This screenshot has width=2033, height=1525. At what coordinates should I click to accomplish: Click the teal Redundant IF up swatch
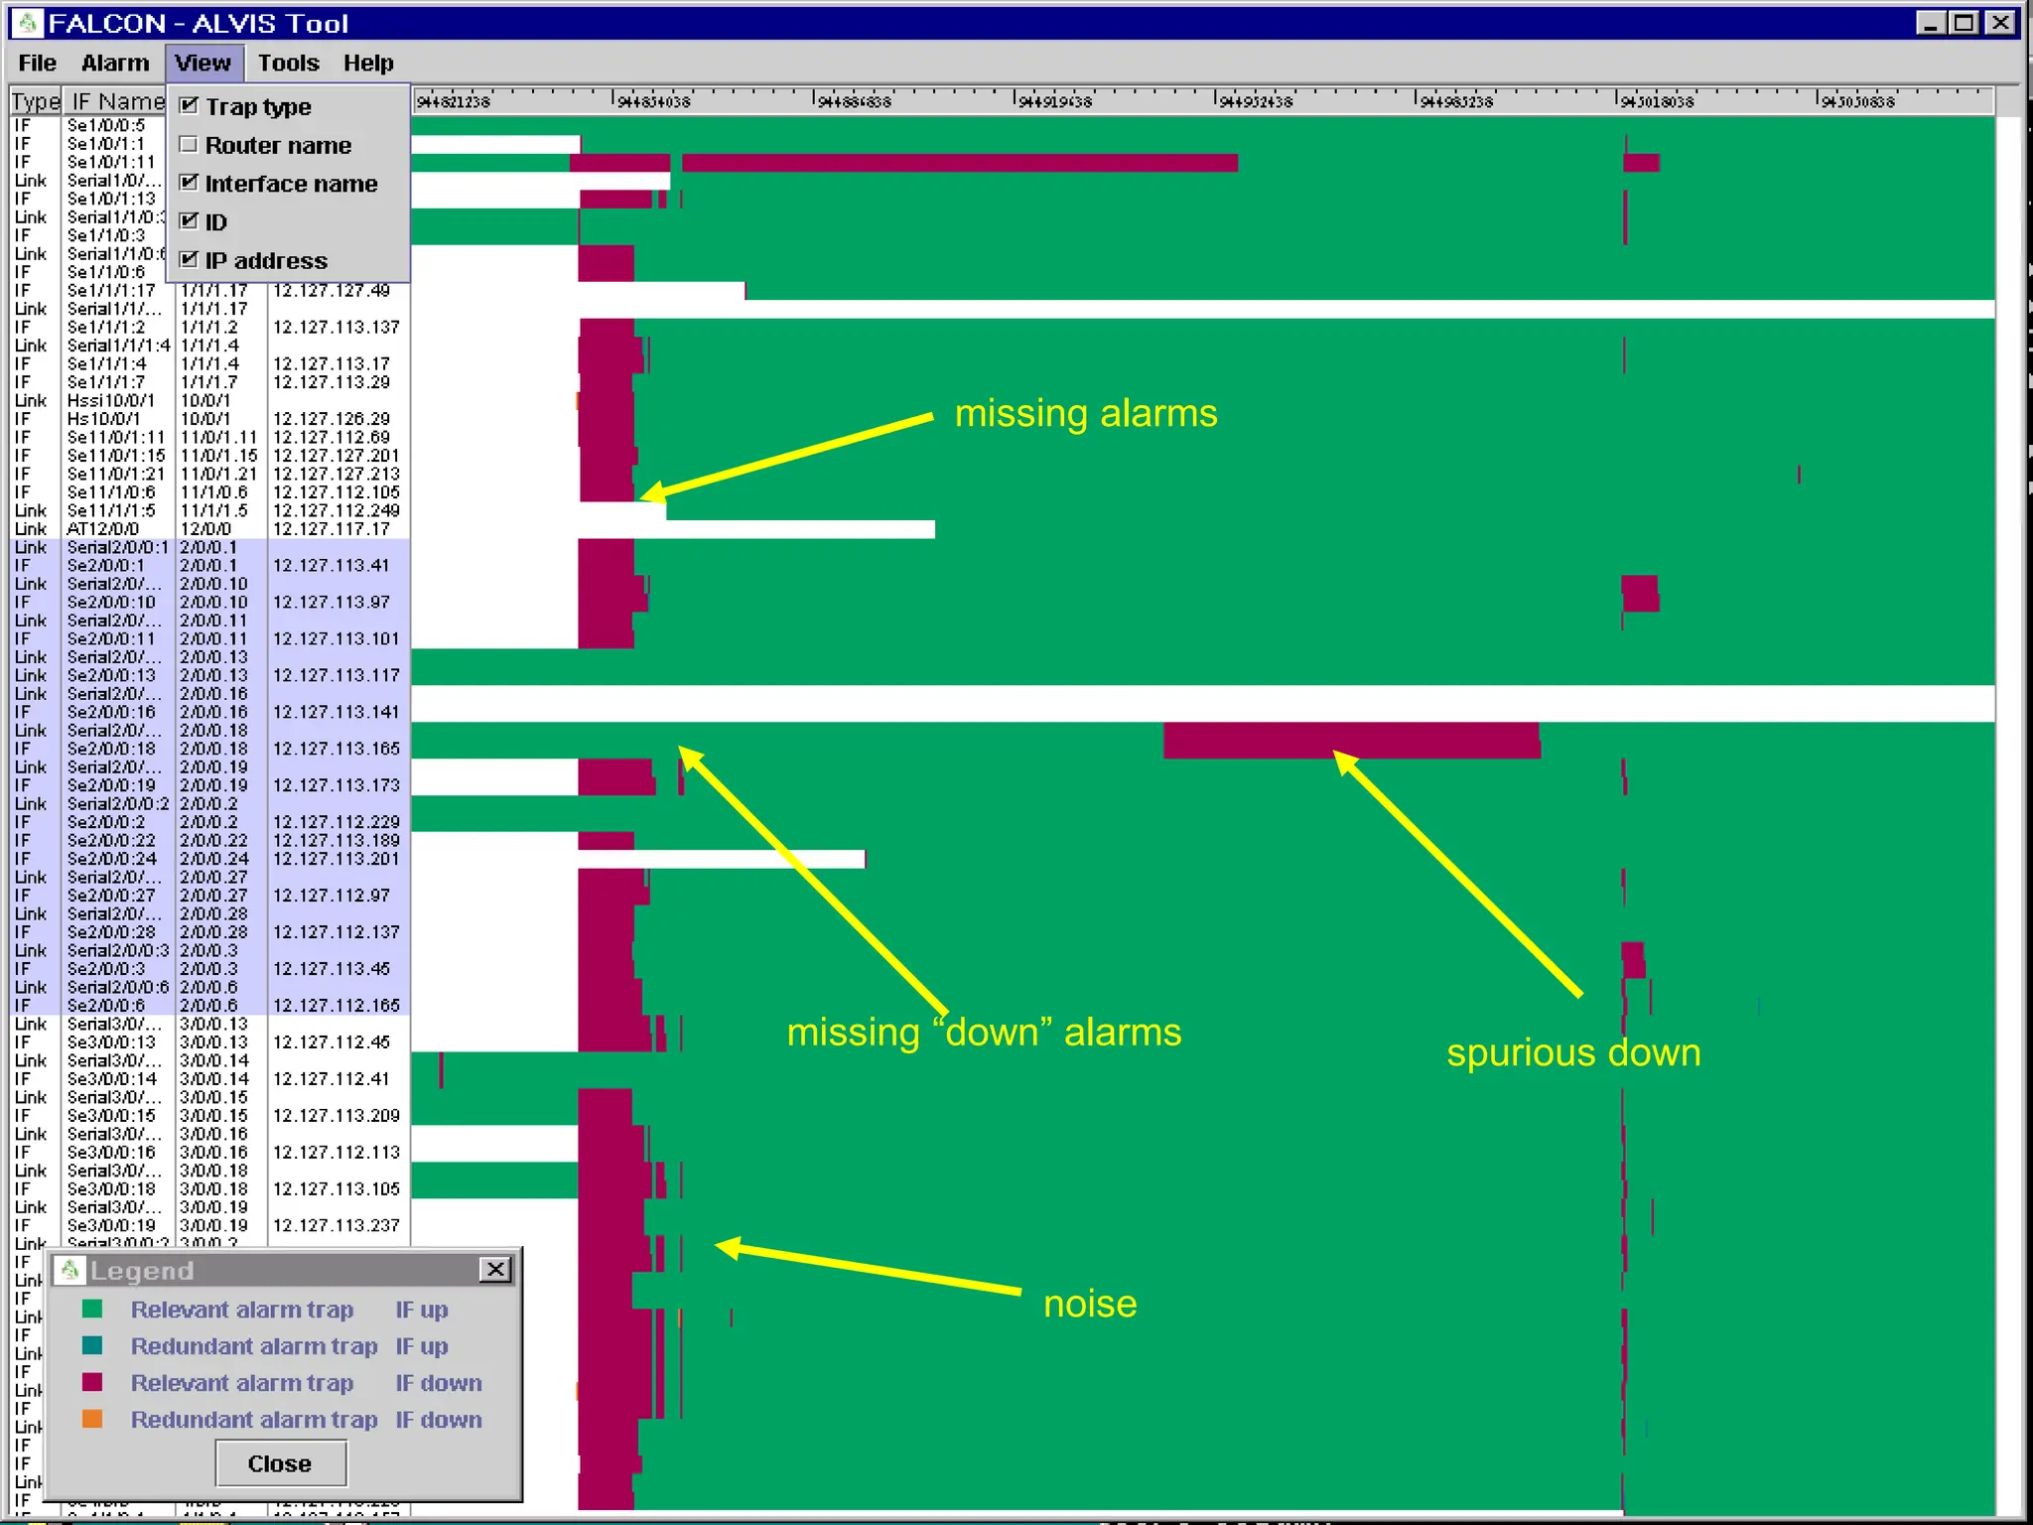point(92,1345)
